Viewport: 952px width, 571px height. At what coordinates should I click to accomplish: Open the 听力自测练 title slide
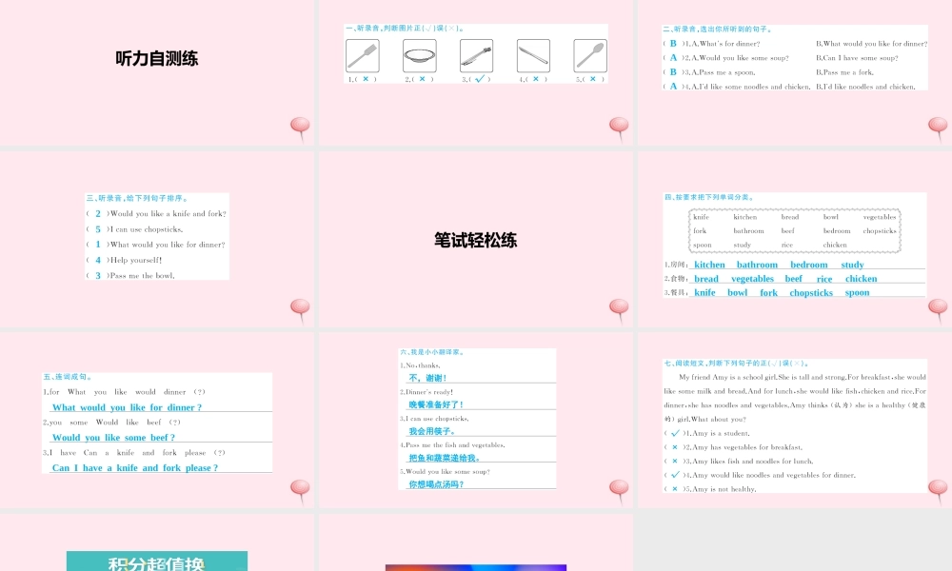click(x=157, y=59)
